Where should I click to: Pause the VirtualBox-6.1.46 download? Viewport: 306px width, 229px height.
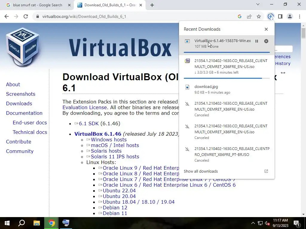click(257, 41)
